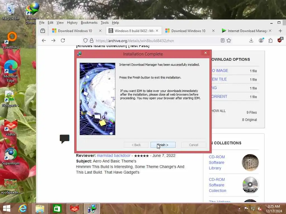Click the IDM icon in dialog title bar
286x214 pixels.
point(79,54)
